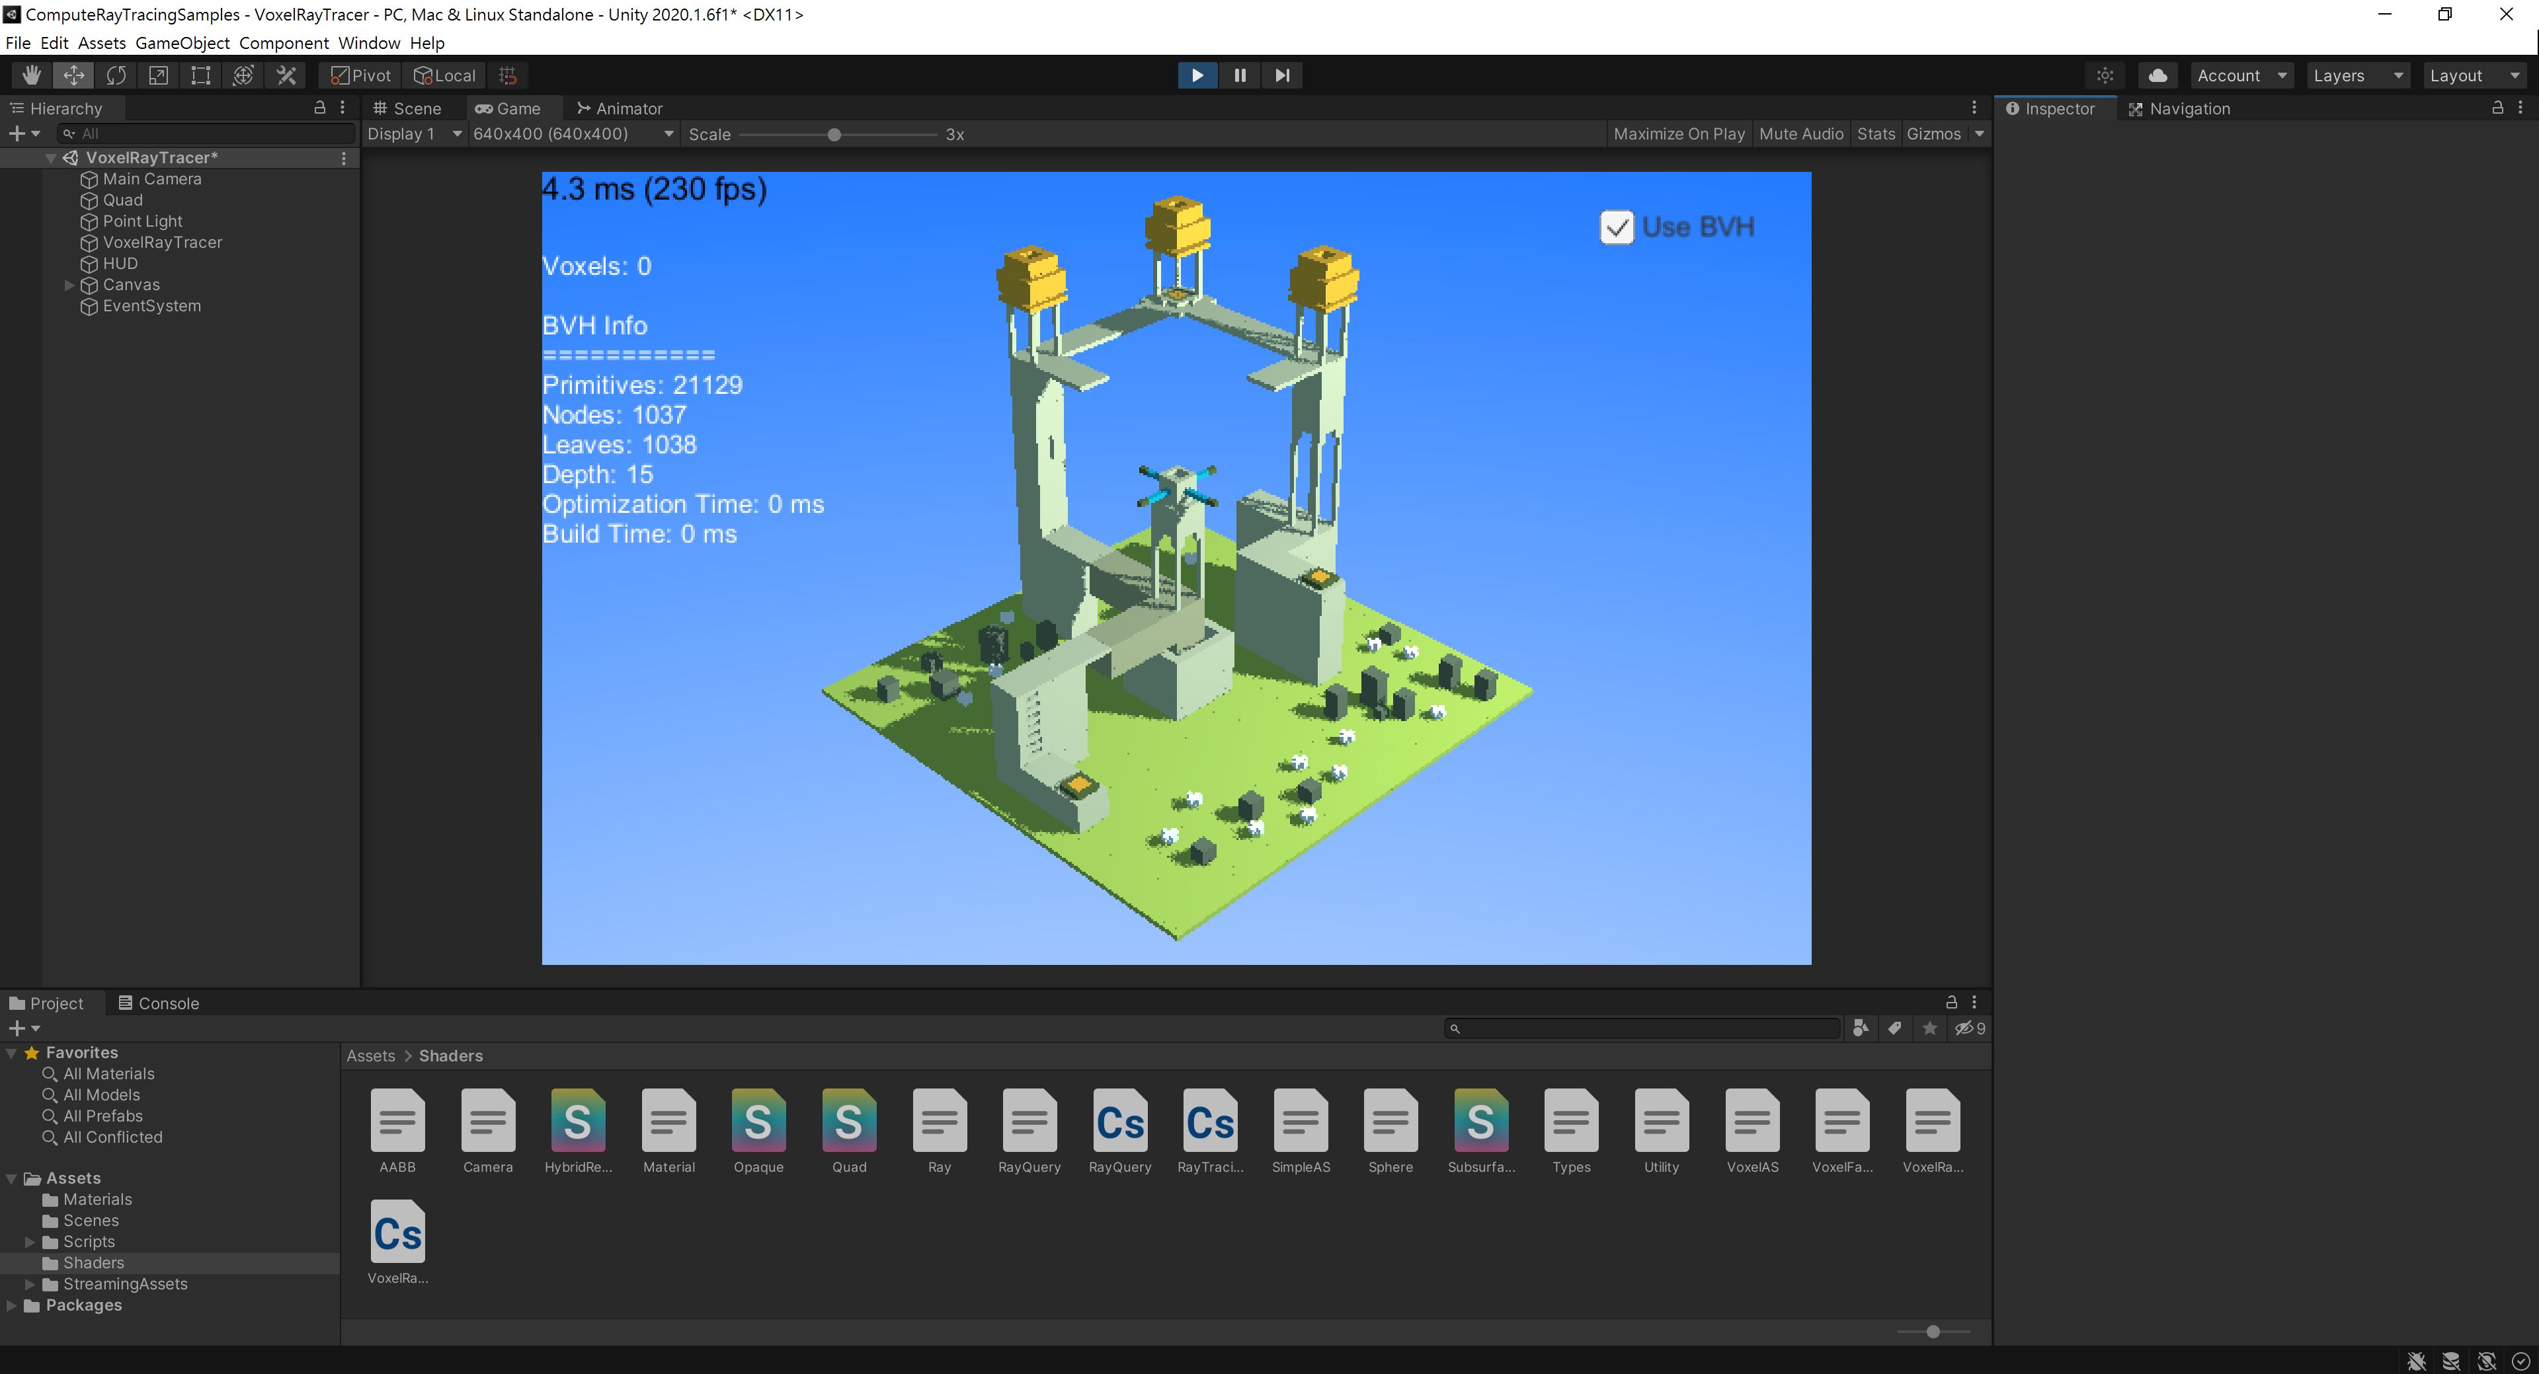
Task: Expand the Assets folder tree item
Action: 13,1176
